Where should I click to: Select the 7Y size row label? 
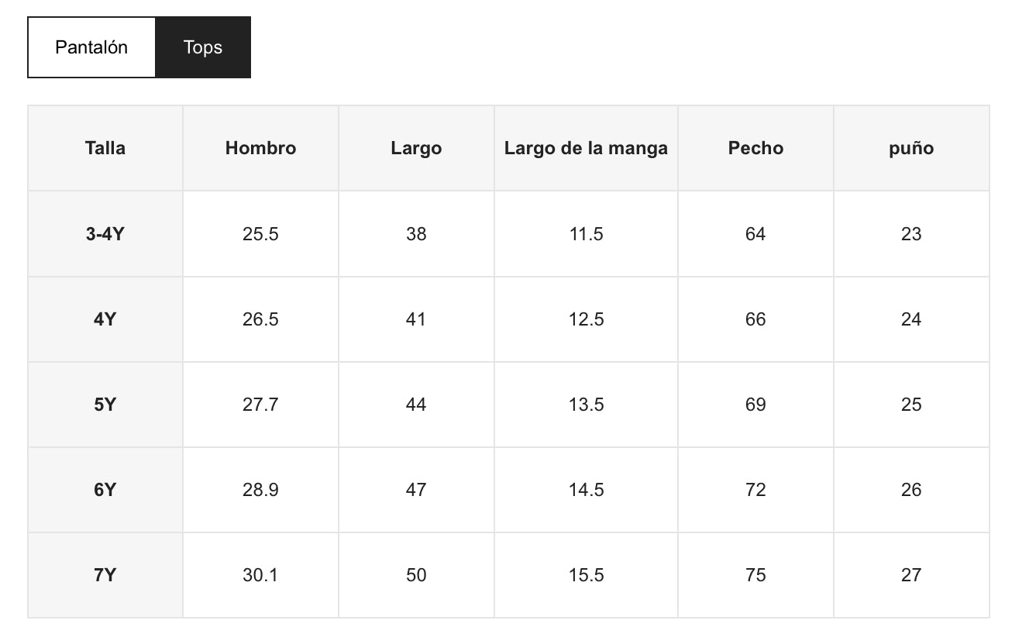(105, 575)
